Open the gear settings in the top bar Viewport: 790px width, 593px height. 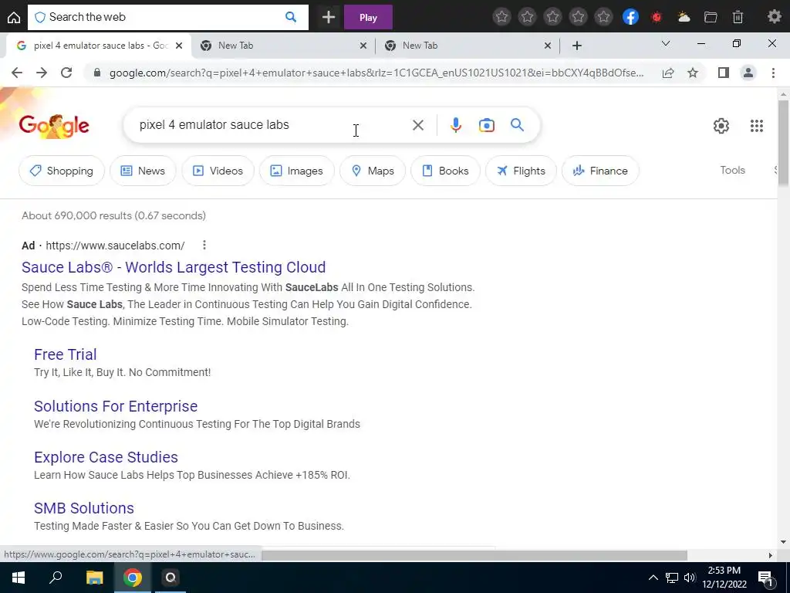point(775,17)
